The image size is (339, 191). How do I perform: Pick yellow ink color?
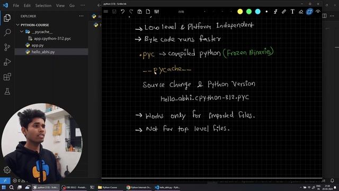click(x=240, y=12)
